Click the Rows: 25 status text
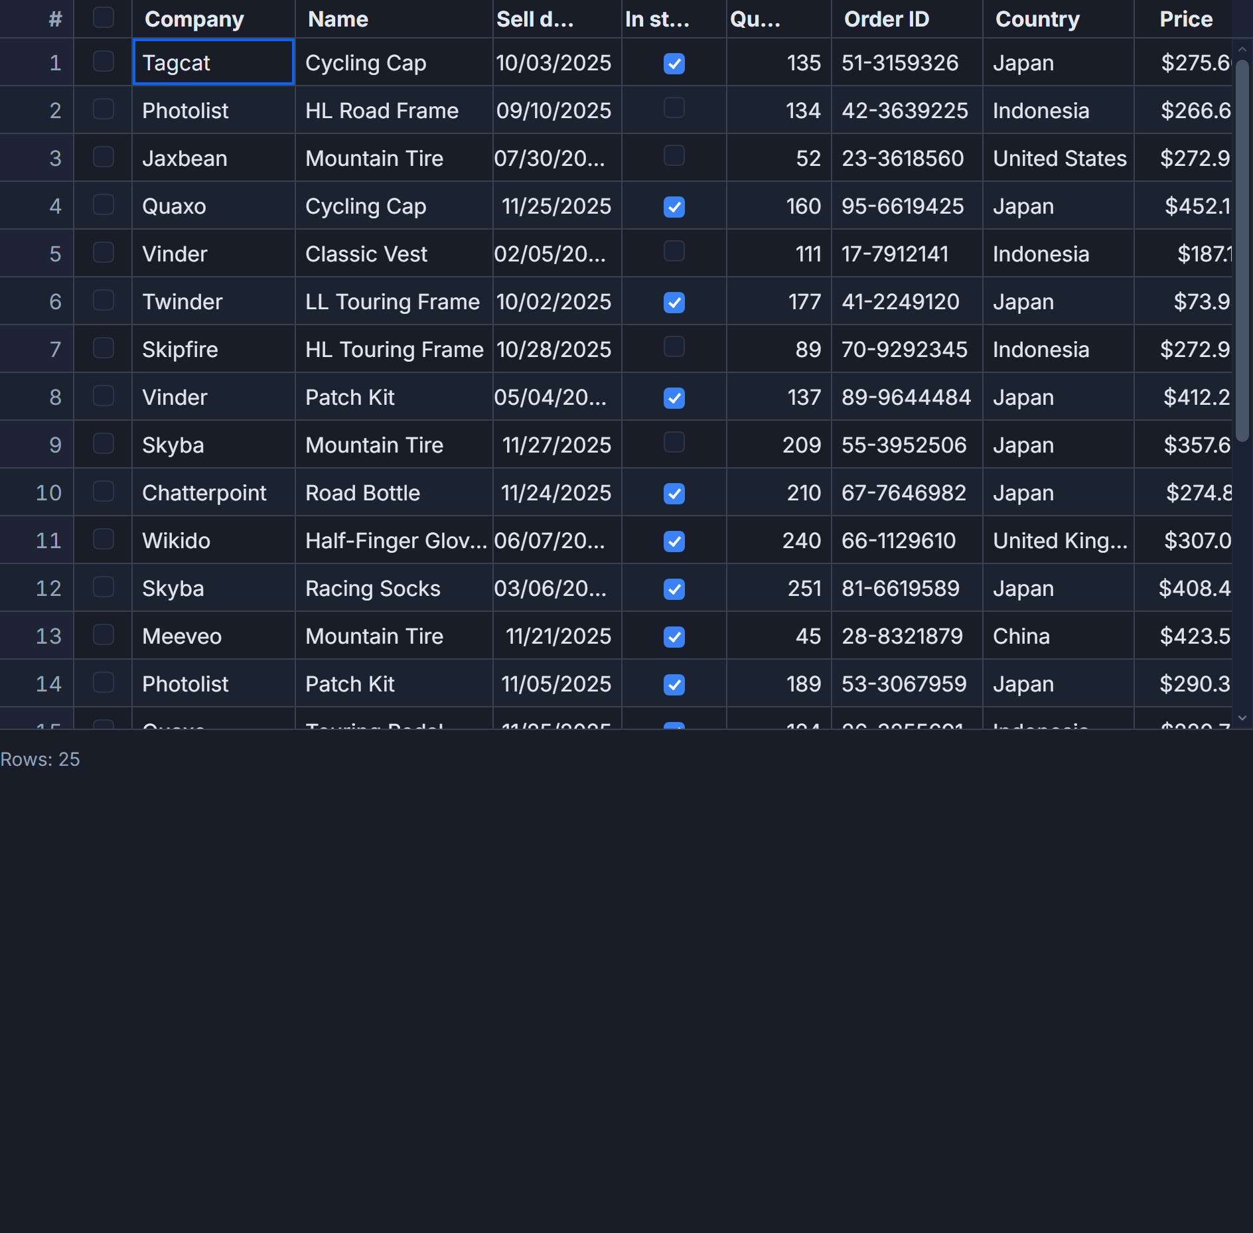The image size is (1253, 1233). tap(40, 759)
